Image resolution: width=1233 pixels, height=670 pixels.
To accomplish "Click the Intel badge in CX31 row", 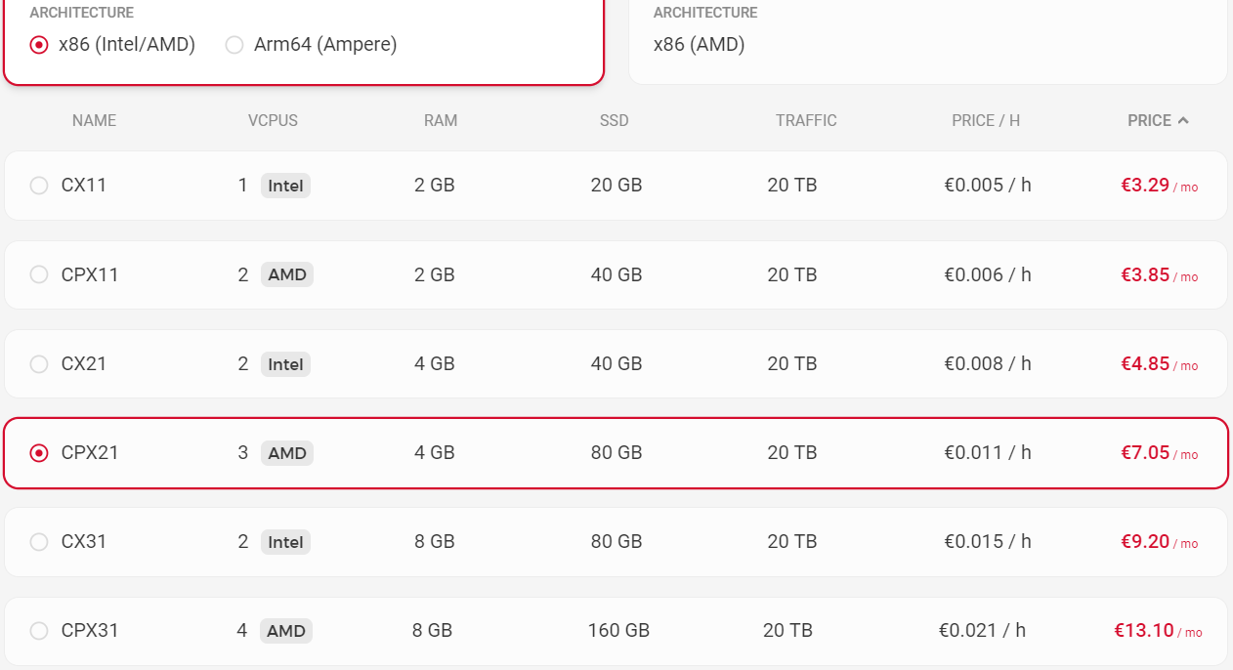I will pos(285,542).
